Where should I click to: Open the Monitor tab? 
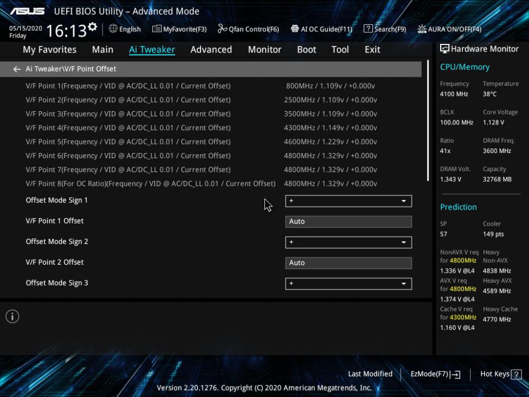(264, 50)
